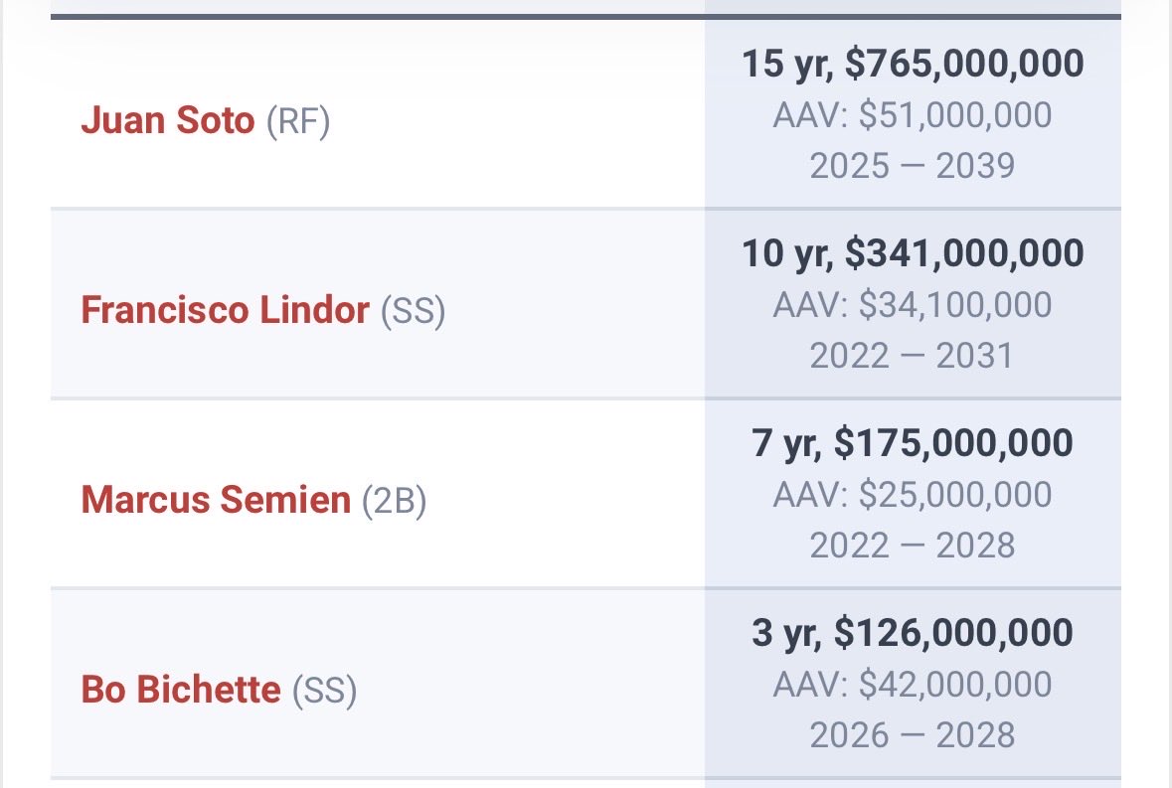Open the Bo Bichette player link
The image size is (1172, 788).
[181, 690]
